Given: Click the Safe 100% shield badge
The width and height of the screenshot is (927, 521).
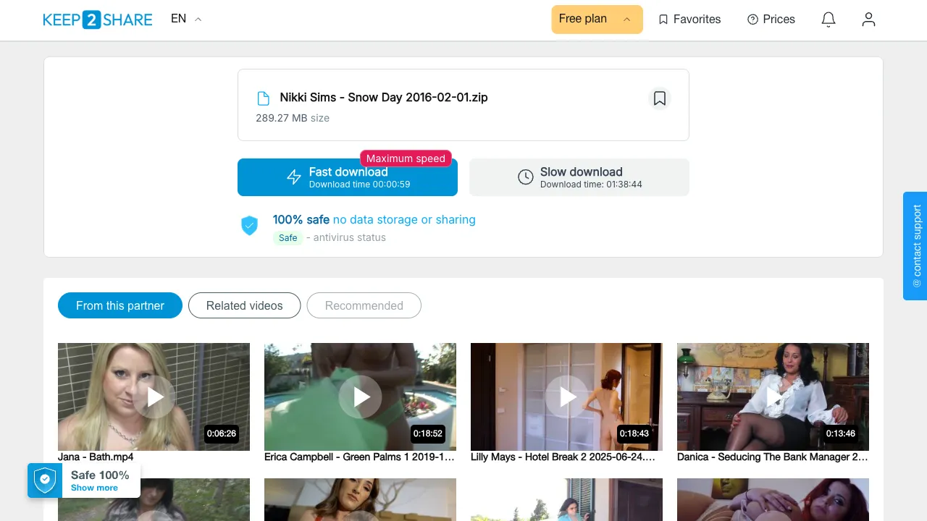Looking at the screenshot, I should (x=45, y=480).
